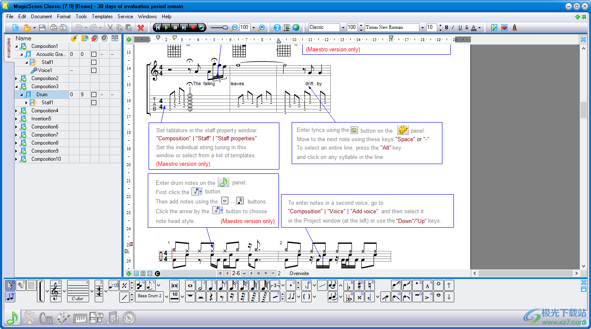Open the C-dur key signature dropdown arrow
Screen dimensions: 591x329
[92, 291]
